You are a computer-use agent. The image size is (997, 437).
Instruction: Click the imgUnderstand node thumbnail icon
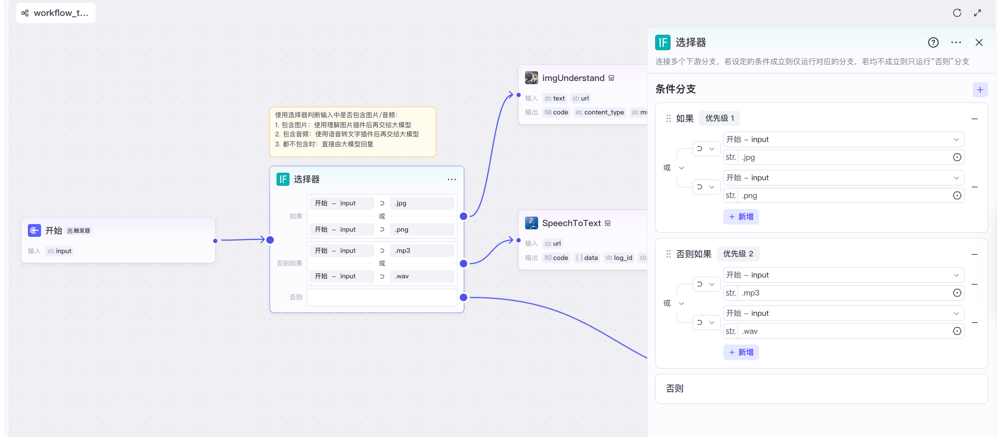click(531, 78)
